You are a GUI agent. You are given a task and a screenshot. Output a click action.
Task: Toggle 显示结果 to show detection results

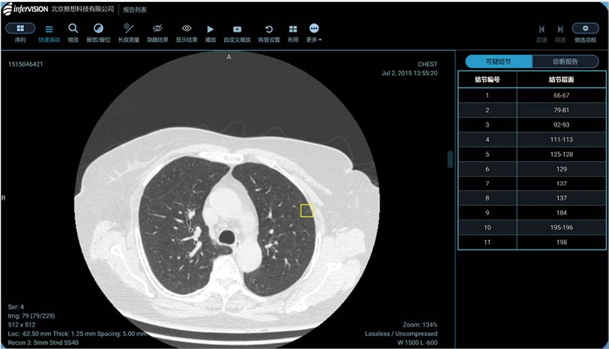[187, 29]
